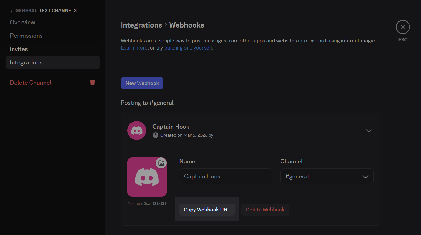The image size is (421, 235).
Task: Click the upload image icon on avatar
Action: 161,163
